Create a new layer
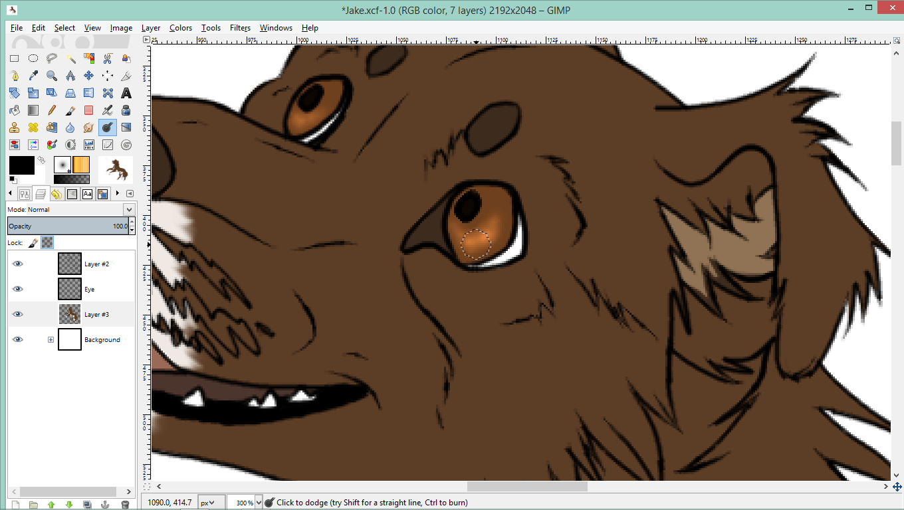 pyautogui.click(x=15, y=505)
